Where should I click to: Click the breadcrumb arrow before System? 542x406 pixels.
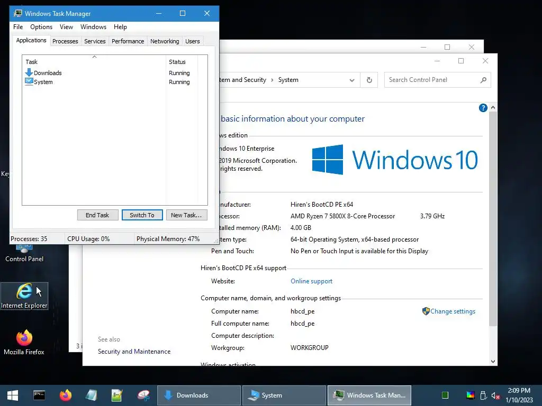[x=272, y=80]
